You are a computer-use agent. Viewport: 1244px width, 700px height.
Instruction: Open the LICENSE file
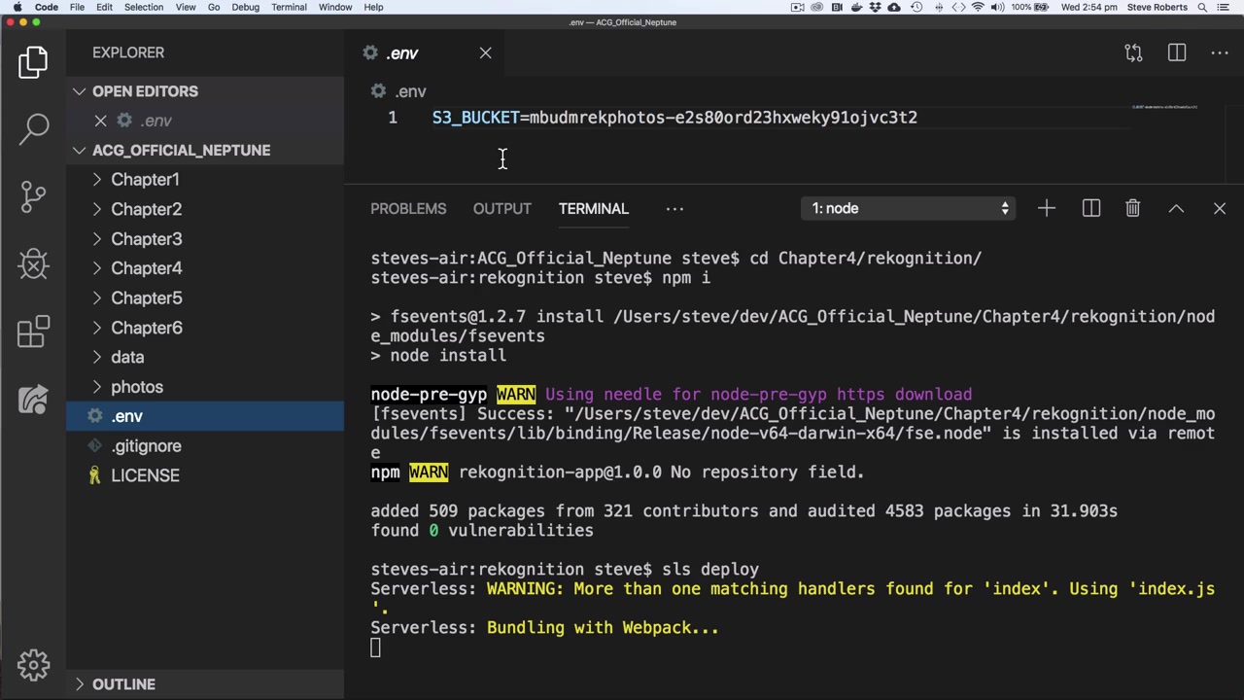click(145, 475)
